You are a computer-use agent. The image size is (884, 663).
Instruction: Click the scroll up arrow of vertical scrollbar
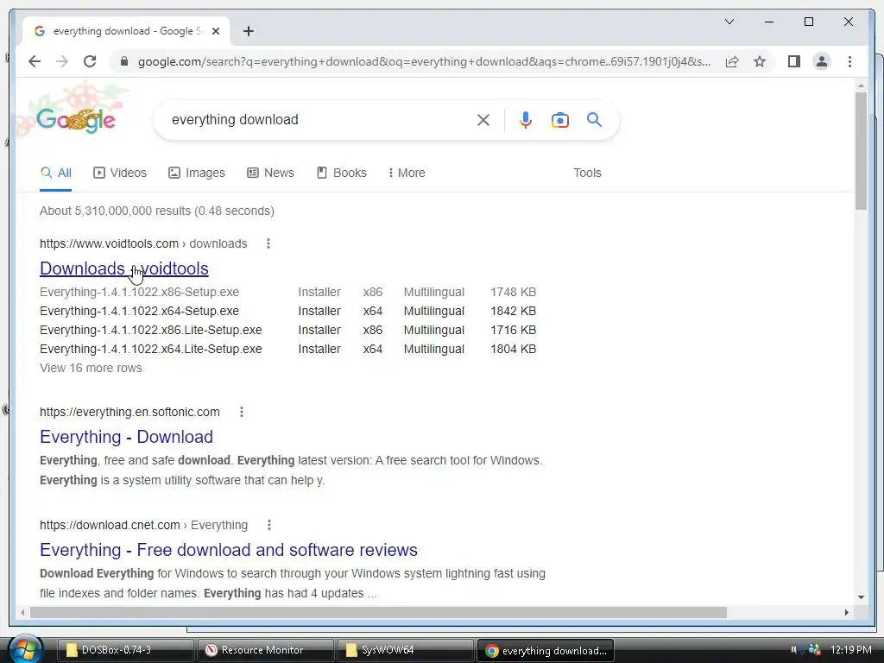coord(861,86)
